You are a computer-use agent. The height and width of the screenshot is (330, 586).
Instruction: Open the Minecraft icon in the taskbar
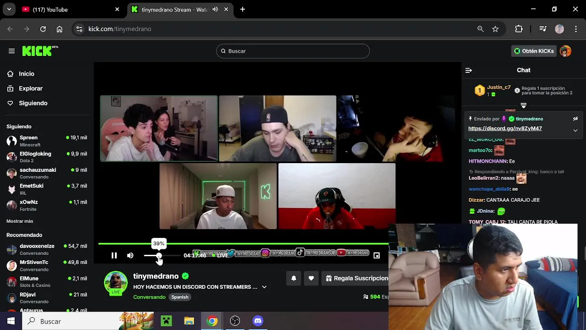coord(166,321)
